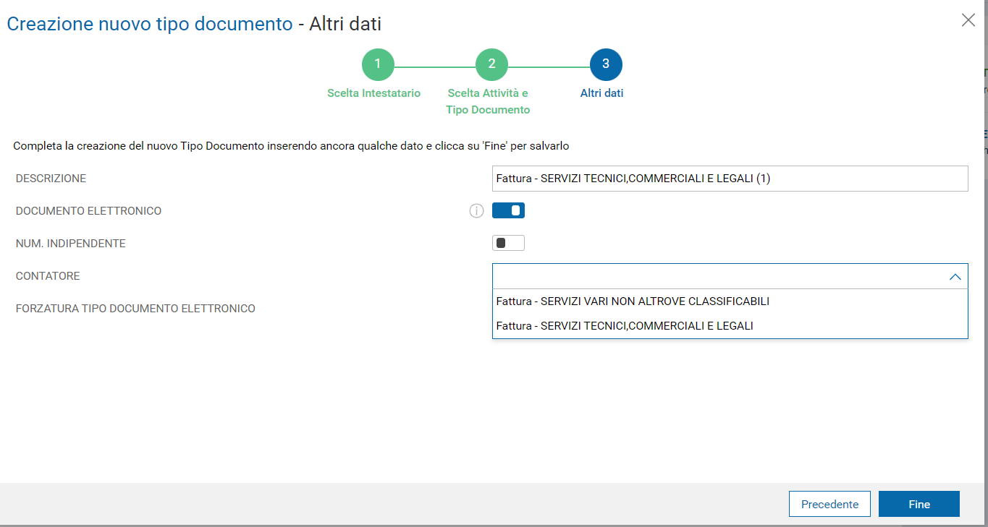Click the Precedente button
The width and height of the screenshot is (988, 527).
(829, 505)
